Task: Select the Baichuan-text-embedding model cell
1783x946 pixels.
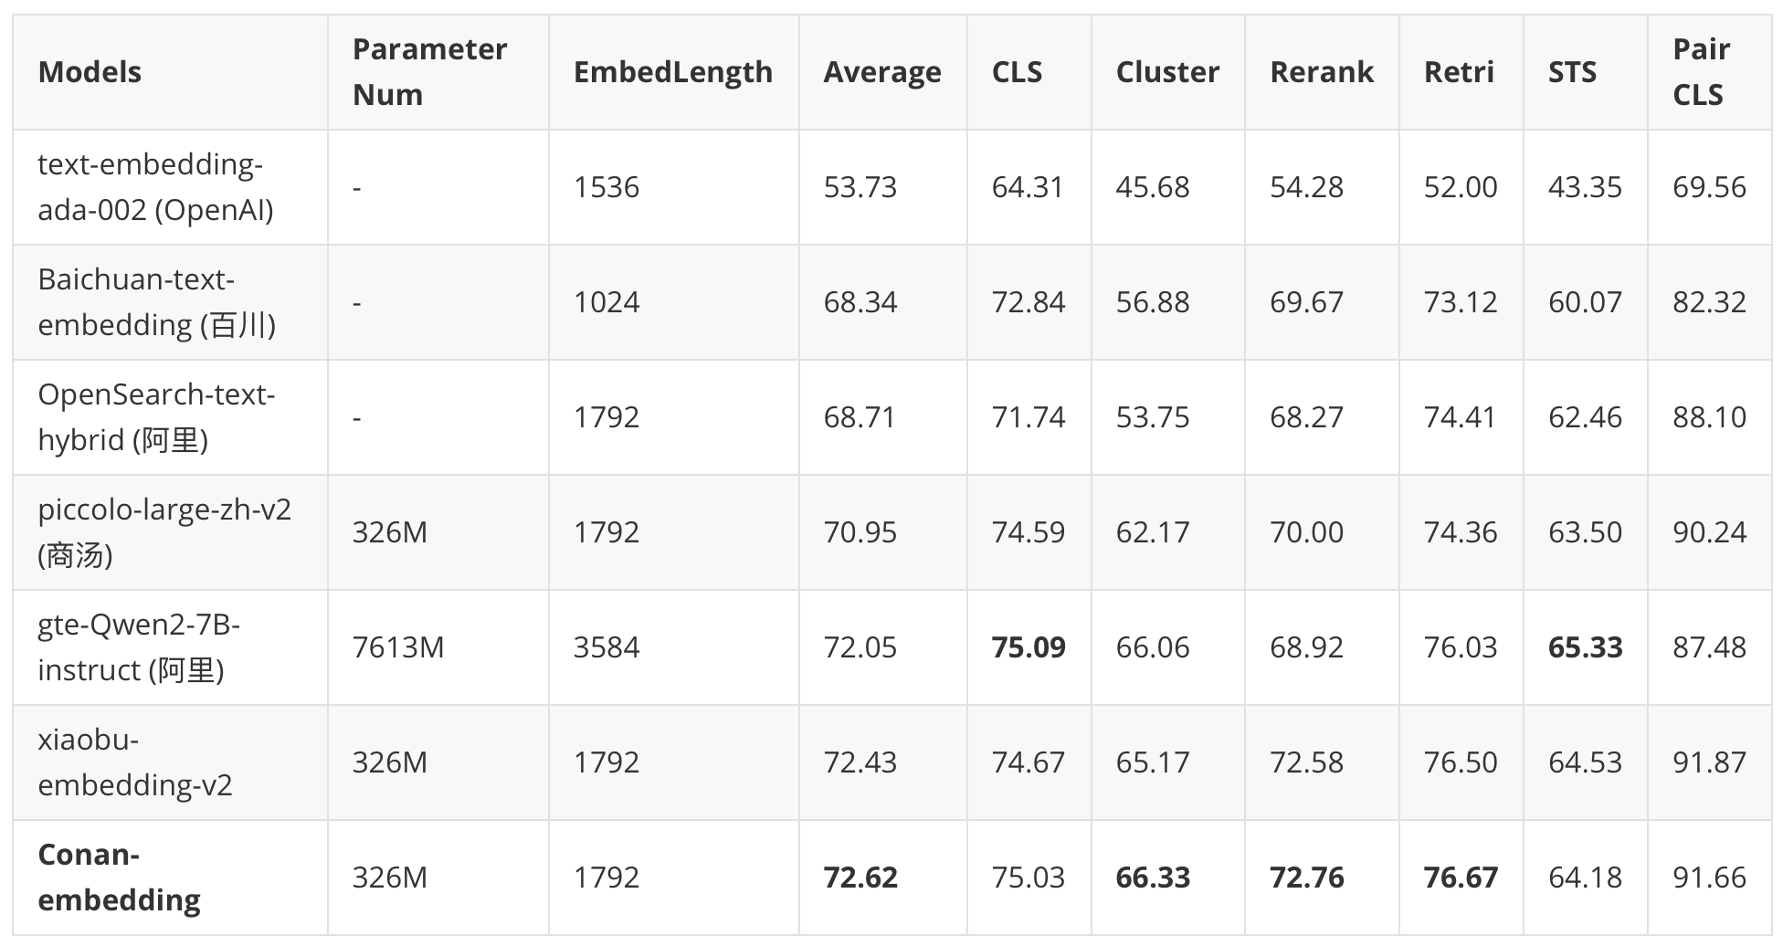Action: pos(156,302)
